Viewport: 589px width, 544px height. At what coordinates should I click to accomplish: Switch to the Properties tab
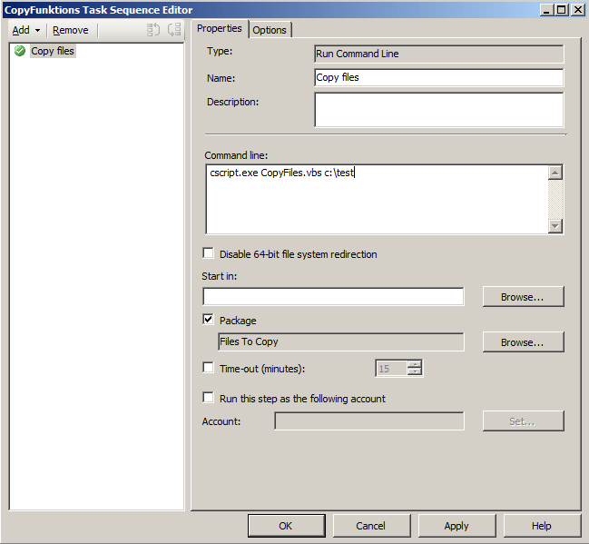pos(220,28)
